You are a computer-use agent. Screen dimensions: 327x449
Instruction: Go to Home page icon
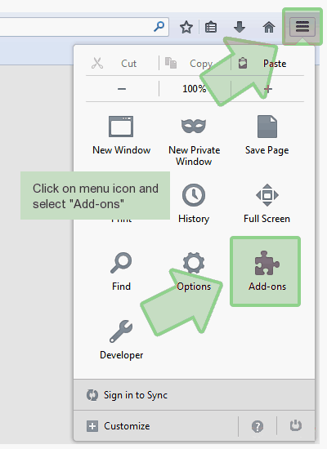point(269,27)
